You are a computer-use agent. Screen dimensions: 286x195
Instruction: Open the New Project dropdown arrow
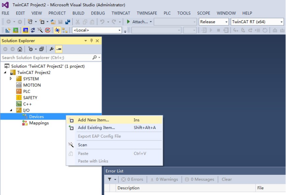[36, 22]
